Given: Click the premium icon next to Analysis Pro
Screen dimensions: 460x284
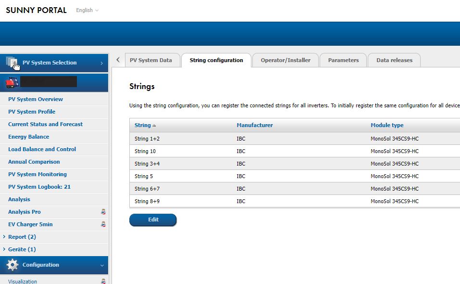Looking at the screenshot, I should click(103, 212).
